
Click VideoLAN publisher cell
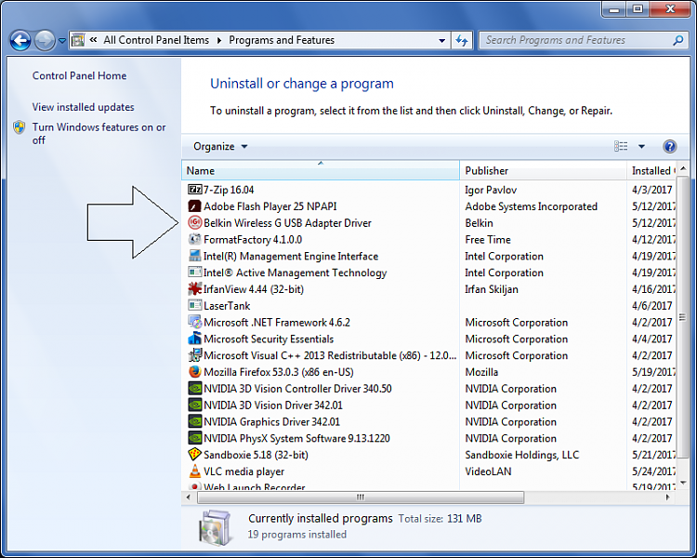488,472
